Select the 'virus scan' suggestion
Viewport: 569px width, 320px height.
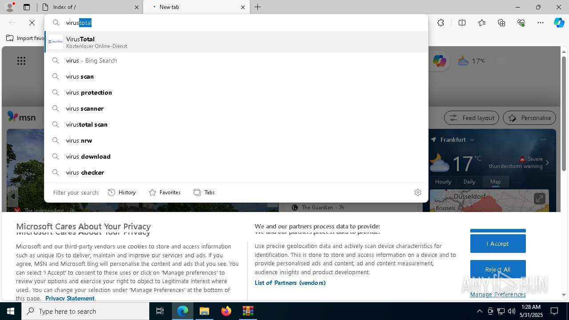(236, 76)
